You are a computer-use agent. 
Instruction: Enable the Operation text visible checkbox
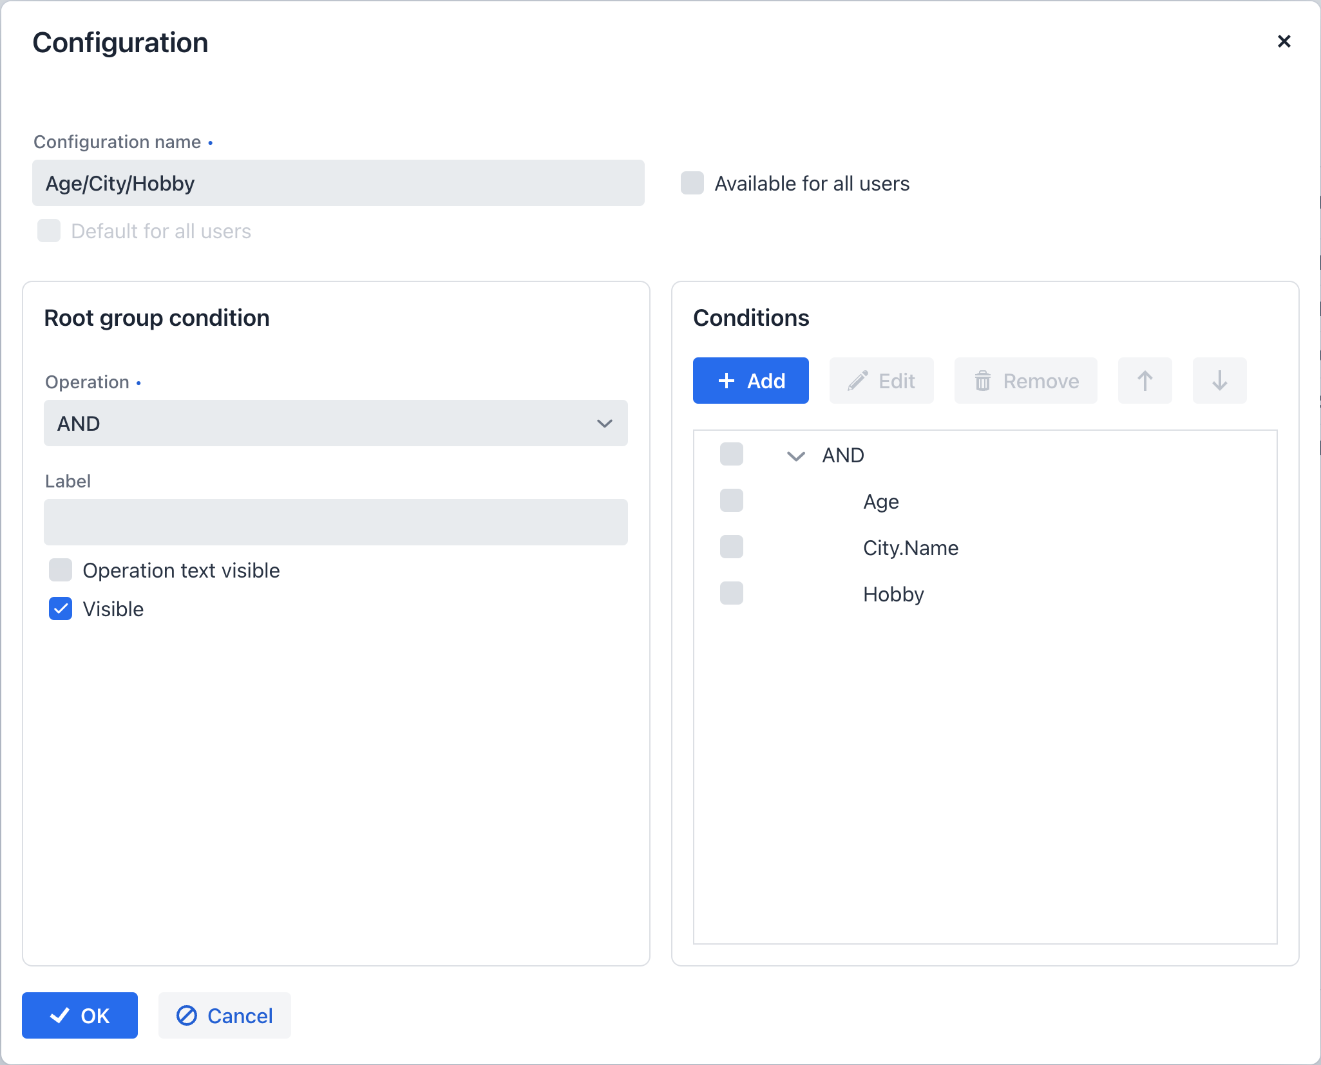tap(62, 569)
